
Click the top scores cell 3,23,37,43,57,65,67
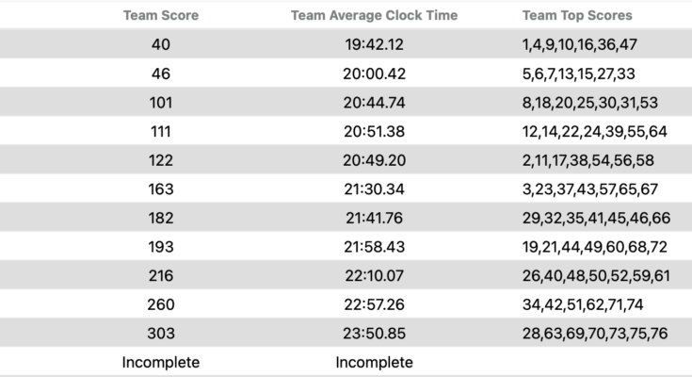(589, 188)
